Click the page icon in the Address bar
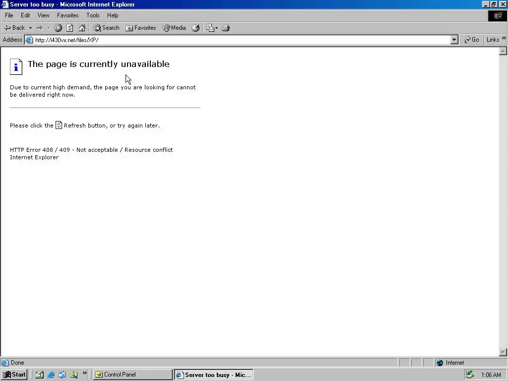 (29, 40)
